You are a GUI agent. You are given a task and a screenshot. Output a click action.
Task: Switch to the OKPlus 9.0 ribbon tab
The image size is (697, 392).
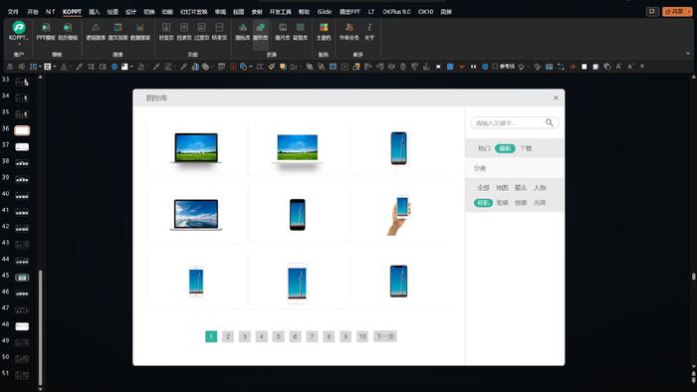click(x=396, y=12)
